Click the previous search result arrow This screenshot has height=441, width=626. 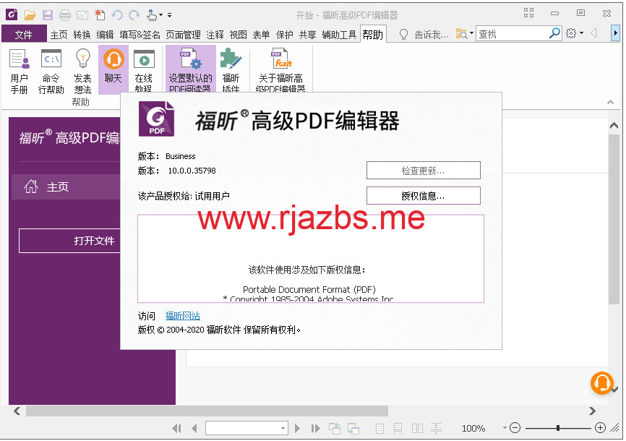593,33
